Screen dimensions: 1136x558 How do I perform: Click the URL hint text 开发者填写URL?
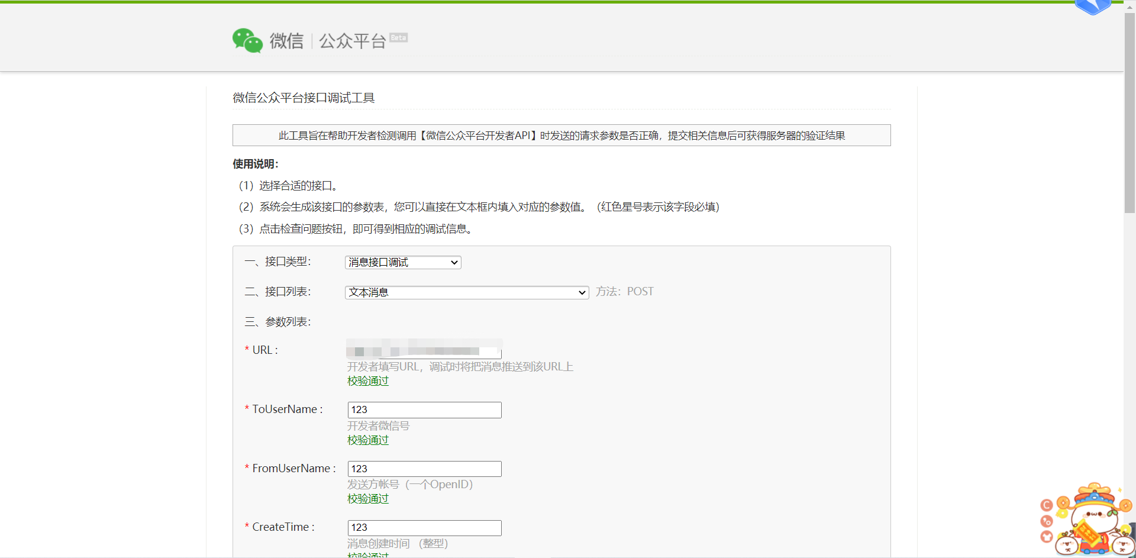point(460,367)
